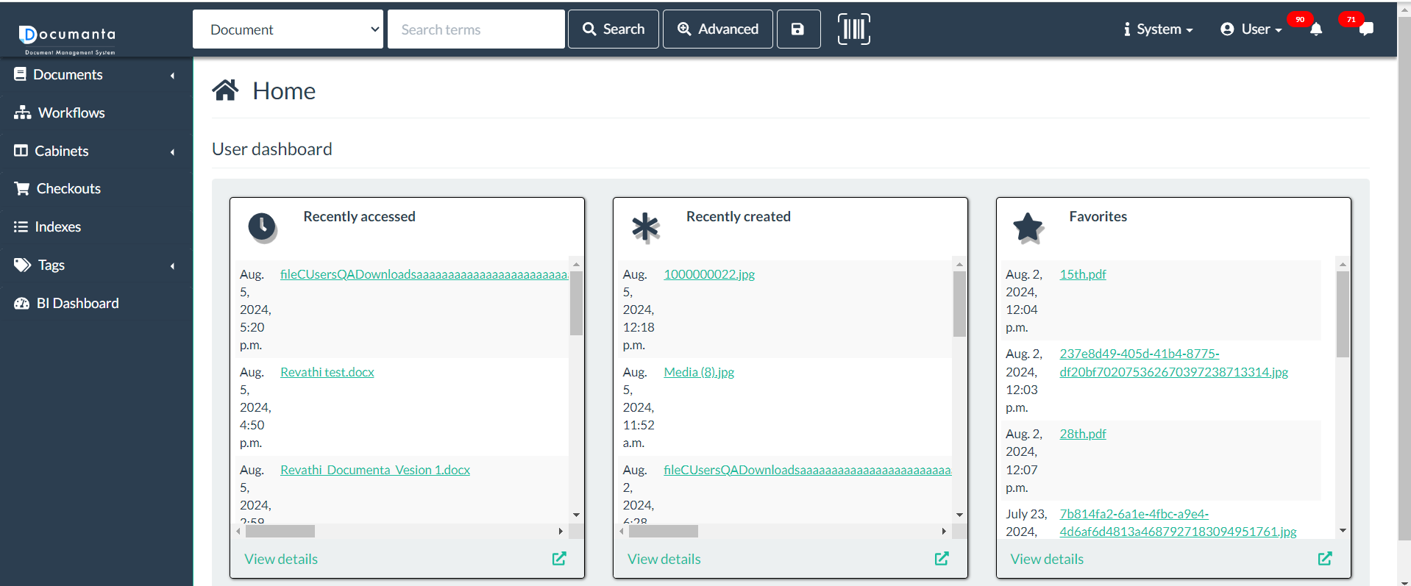The image size is (1411, 586).
Task: Open the Document search type dropdown
Action: [x=288, y=29]
